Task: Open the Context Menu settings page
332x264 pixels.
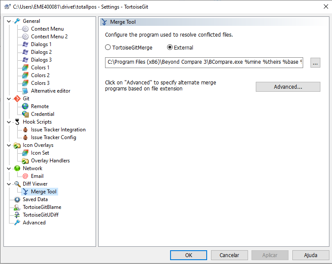Action: (x=47, y=29)
